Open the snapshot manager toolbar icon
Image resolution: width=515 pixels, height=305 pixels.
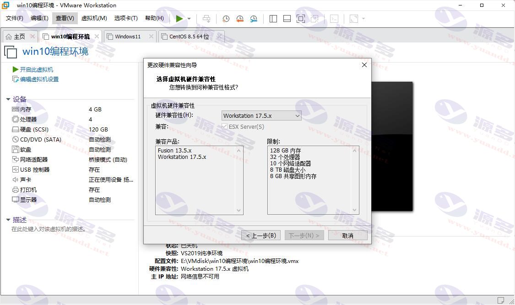tap(254, 19)
